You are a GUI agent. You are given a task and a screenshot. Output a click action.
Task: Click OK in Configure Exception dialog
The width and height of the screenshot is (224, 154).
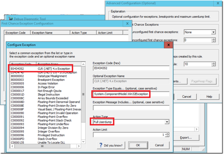click(x=138, y=145)
